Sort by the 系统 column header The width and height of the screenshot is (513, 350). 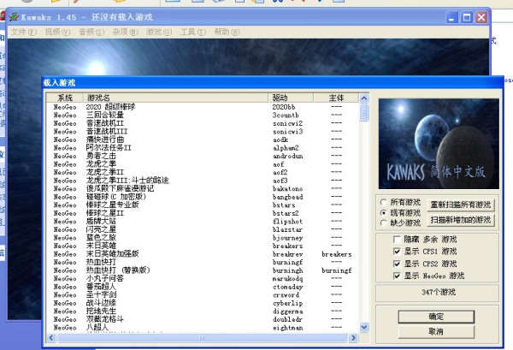[65, 98]
